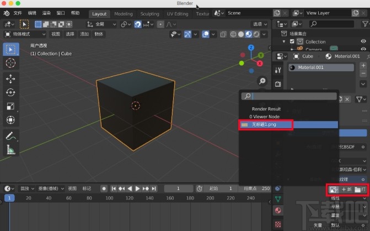The height and width of the screenshot is (231, 370).
Task: Select the Rotate tool
Action: click(x=10, y=92)
